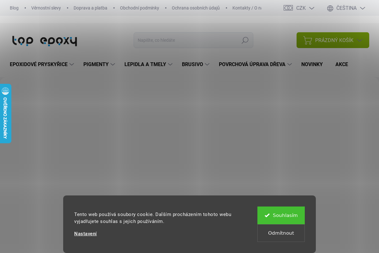
Task: Click the top epoxy logo
Action: (x=45, y=41)
